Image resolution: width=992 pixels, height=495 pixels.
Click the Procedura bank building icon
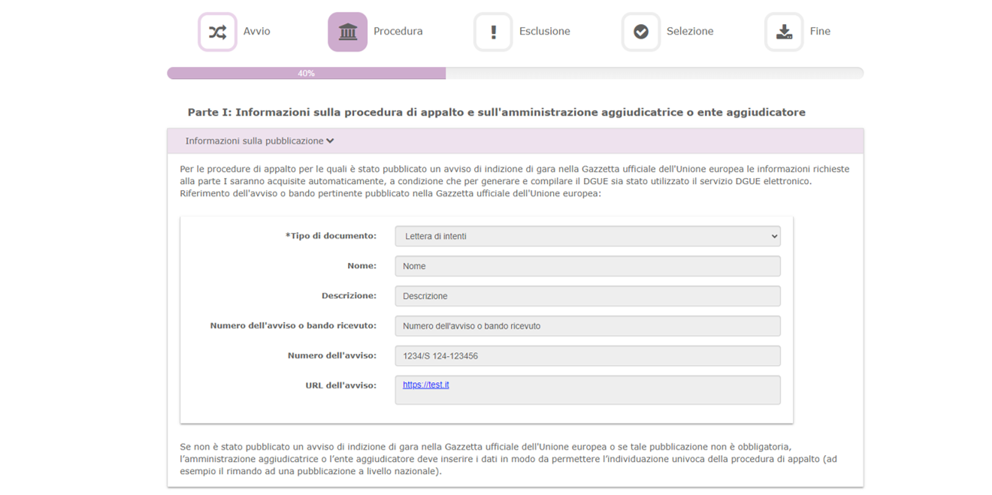coord(347,32)
